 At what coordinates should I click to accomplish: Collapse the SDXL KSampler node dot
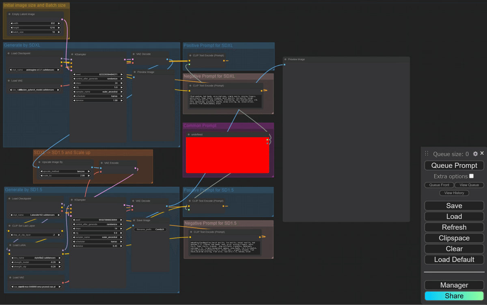[73, 54]
